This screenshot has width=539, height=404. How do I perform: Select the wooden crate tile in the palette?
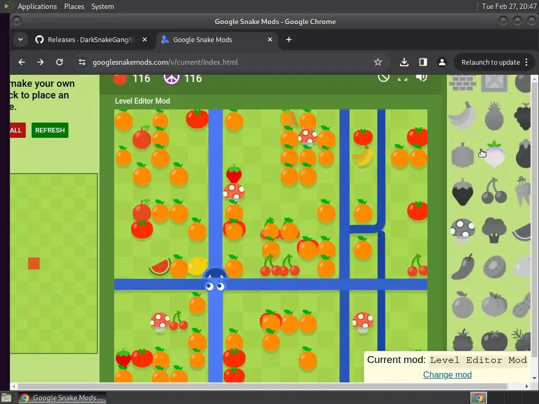(x=494, y=83)
